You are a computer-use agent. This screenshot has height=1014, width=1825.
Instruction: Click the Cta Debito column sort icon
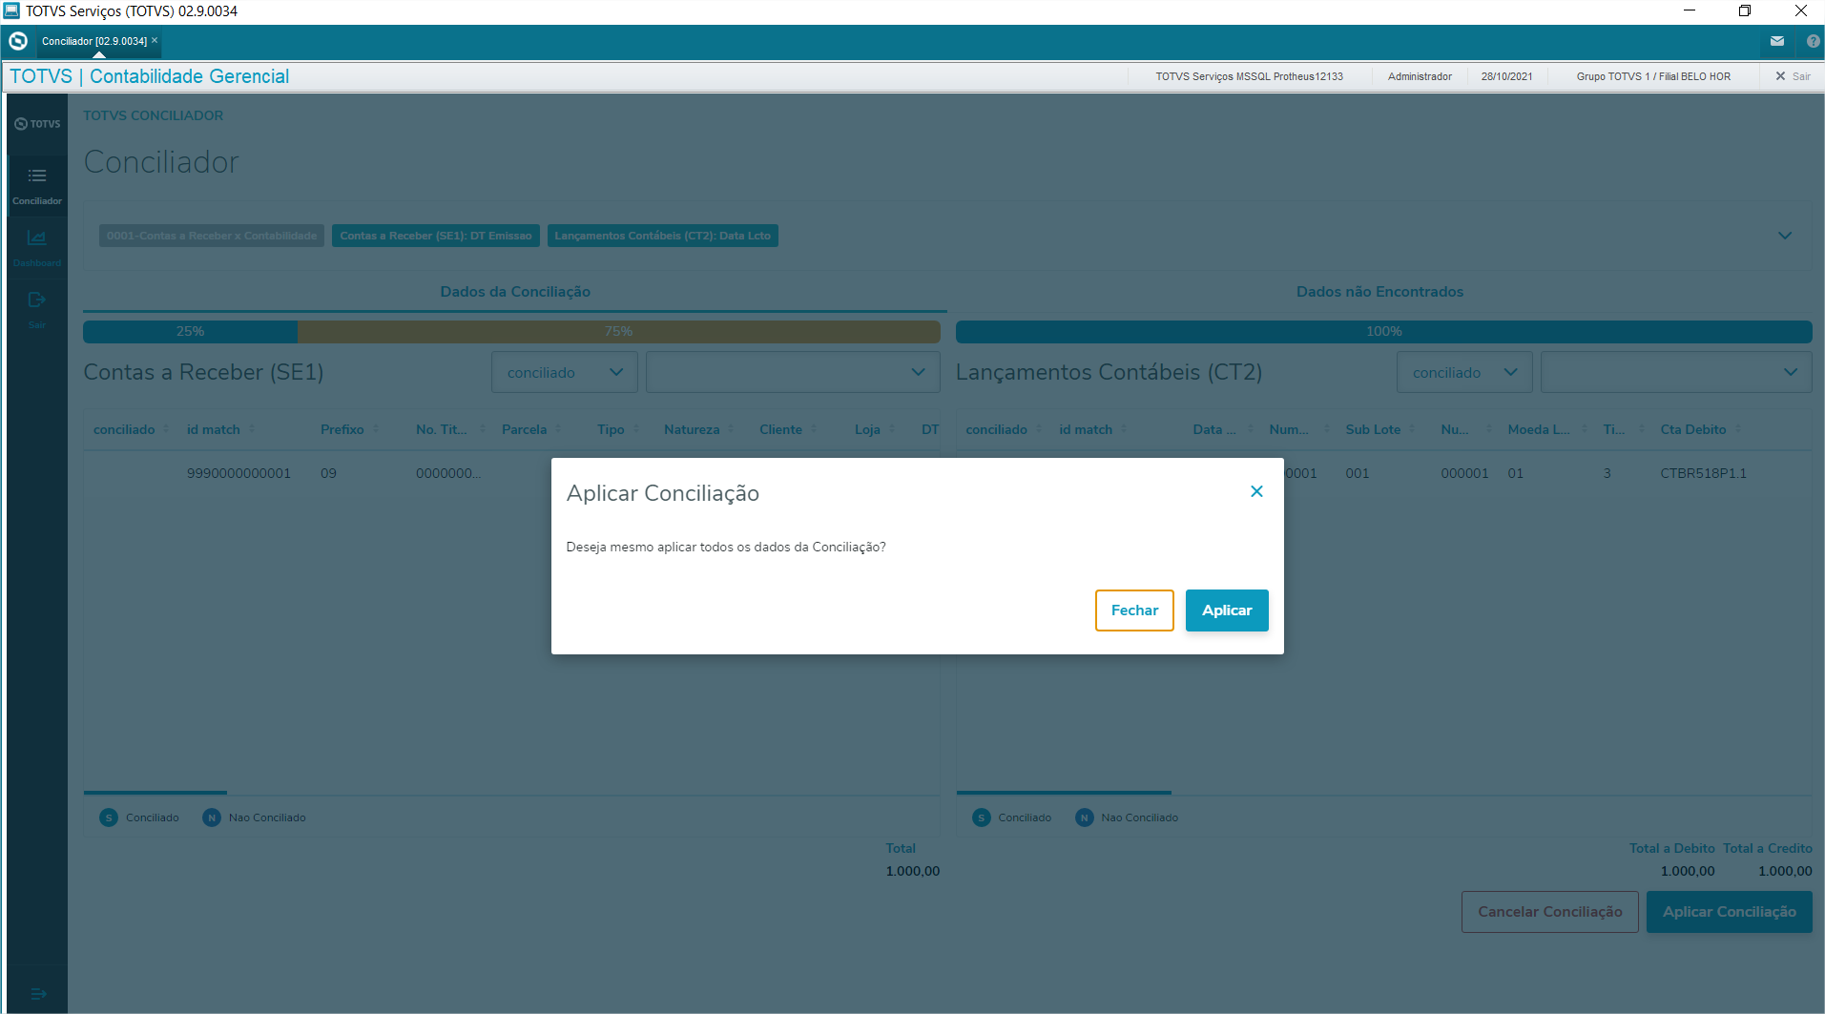point(1738,429)
